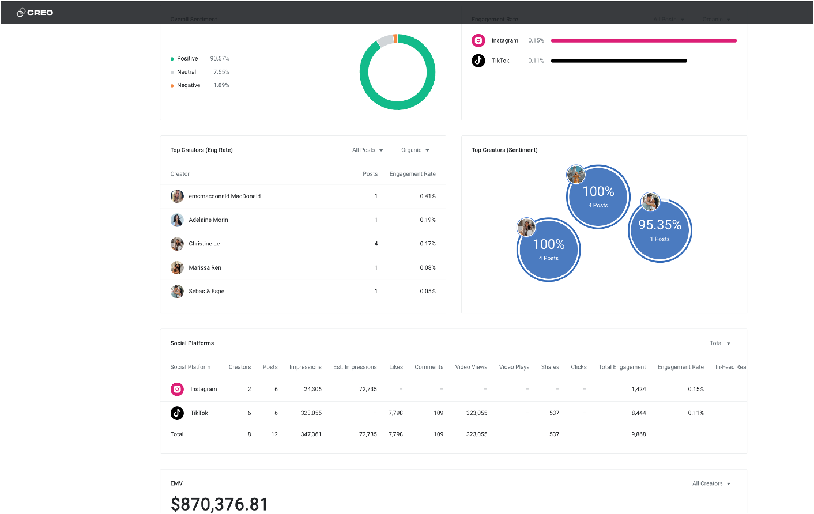Select the Instagram icon in Engagement Rate panel

(x=478, y=40)
